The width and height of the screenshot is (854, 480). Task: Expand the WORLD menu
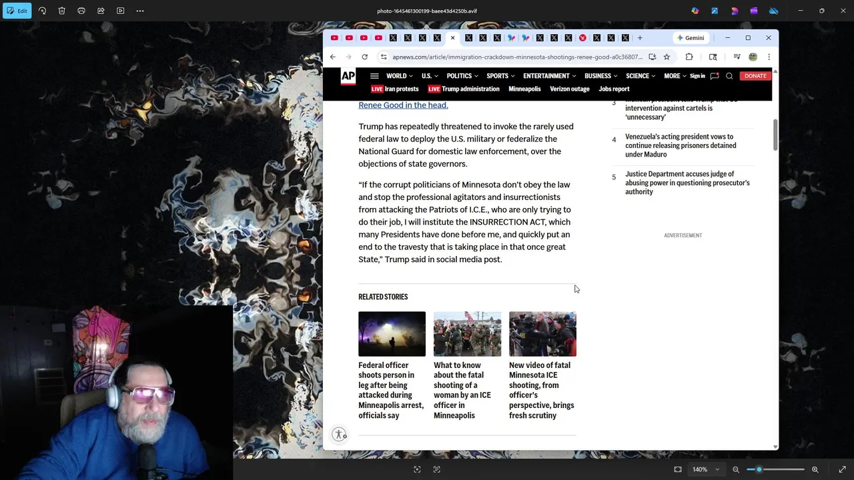coord(399,76)
